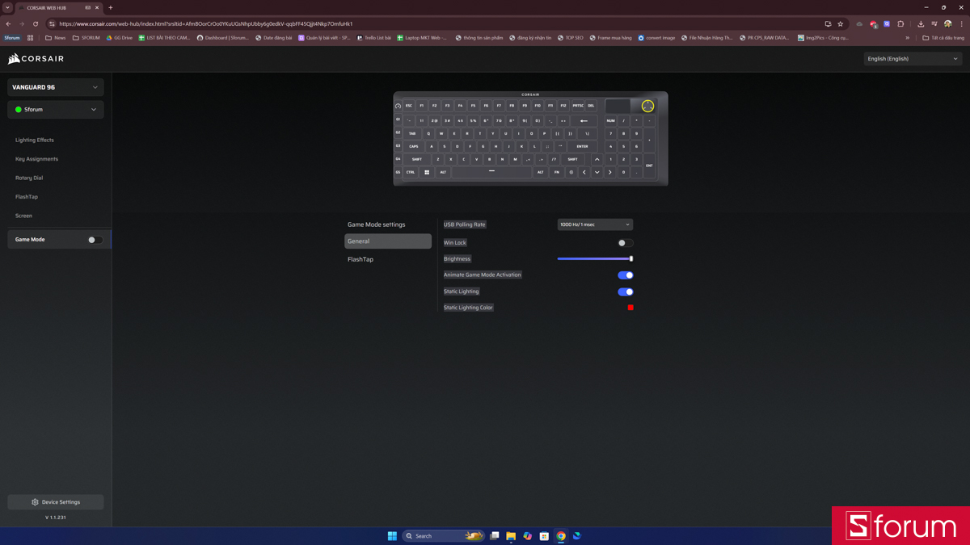The image size is (970, 545).
Task: Enable the Win Lock toggle
Action: point(625,242)
